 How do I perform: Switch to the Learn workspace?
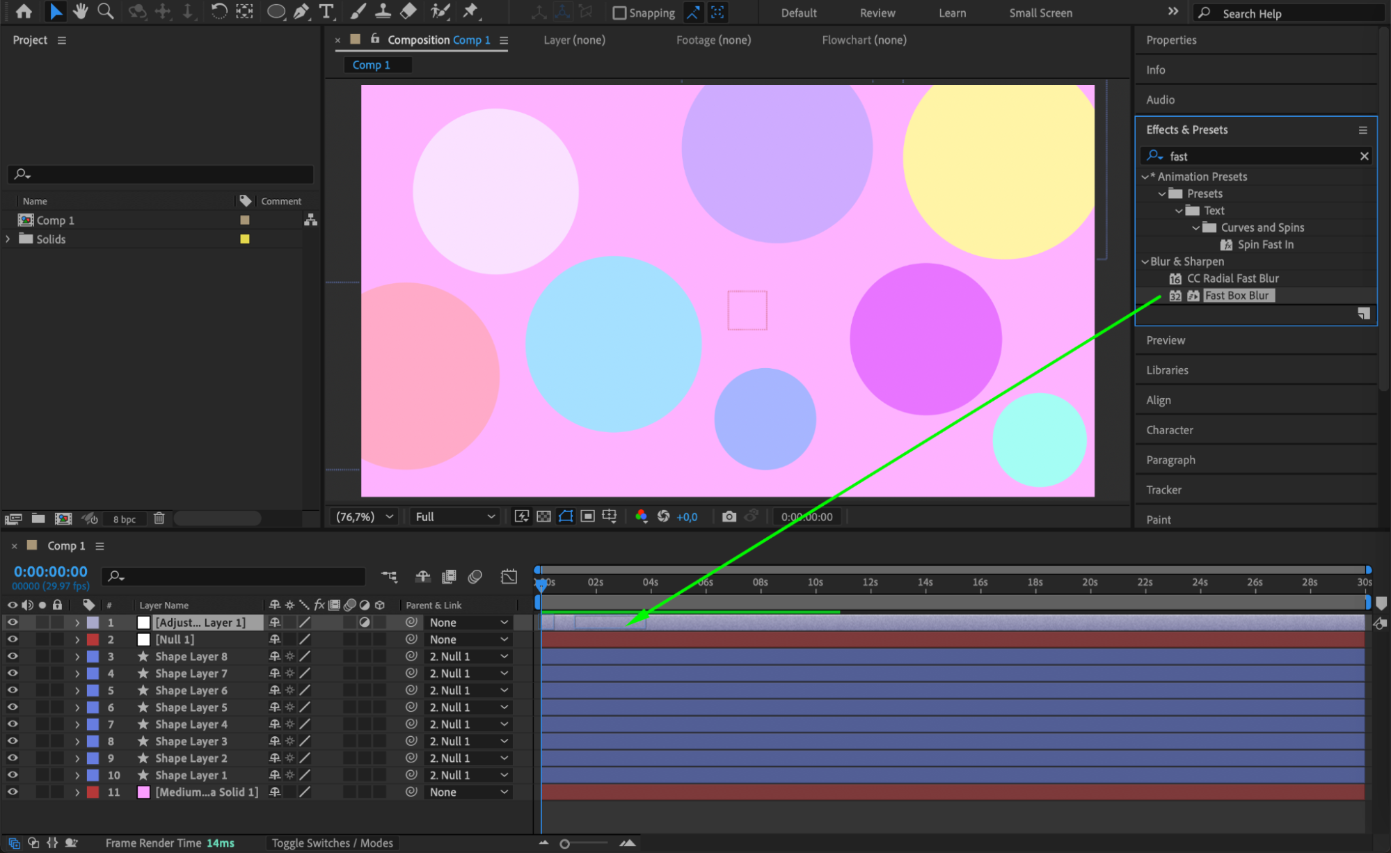[x=951, y=13]
